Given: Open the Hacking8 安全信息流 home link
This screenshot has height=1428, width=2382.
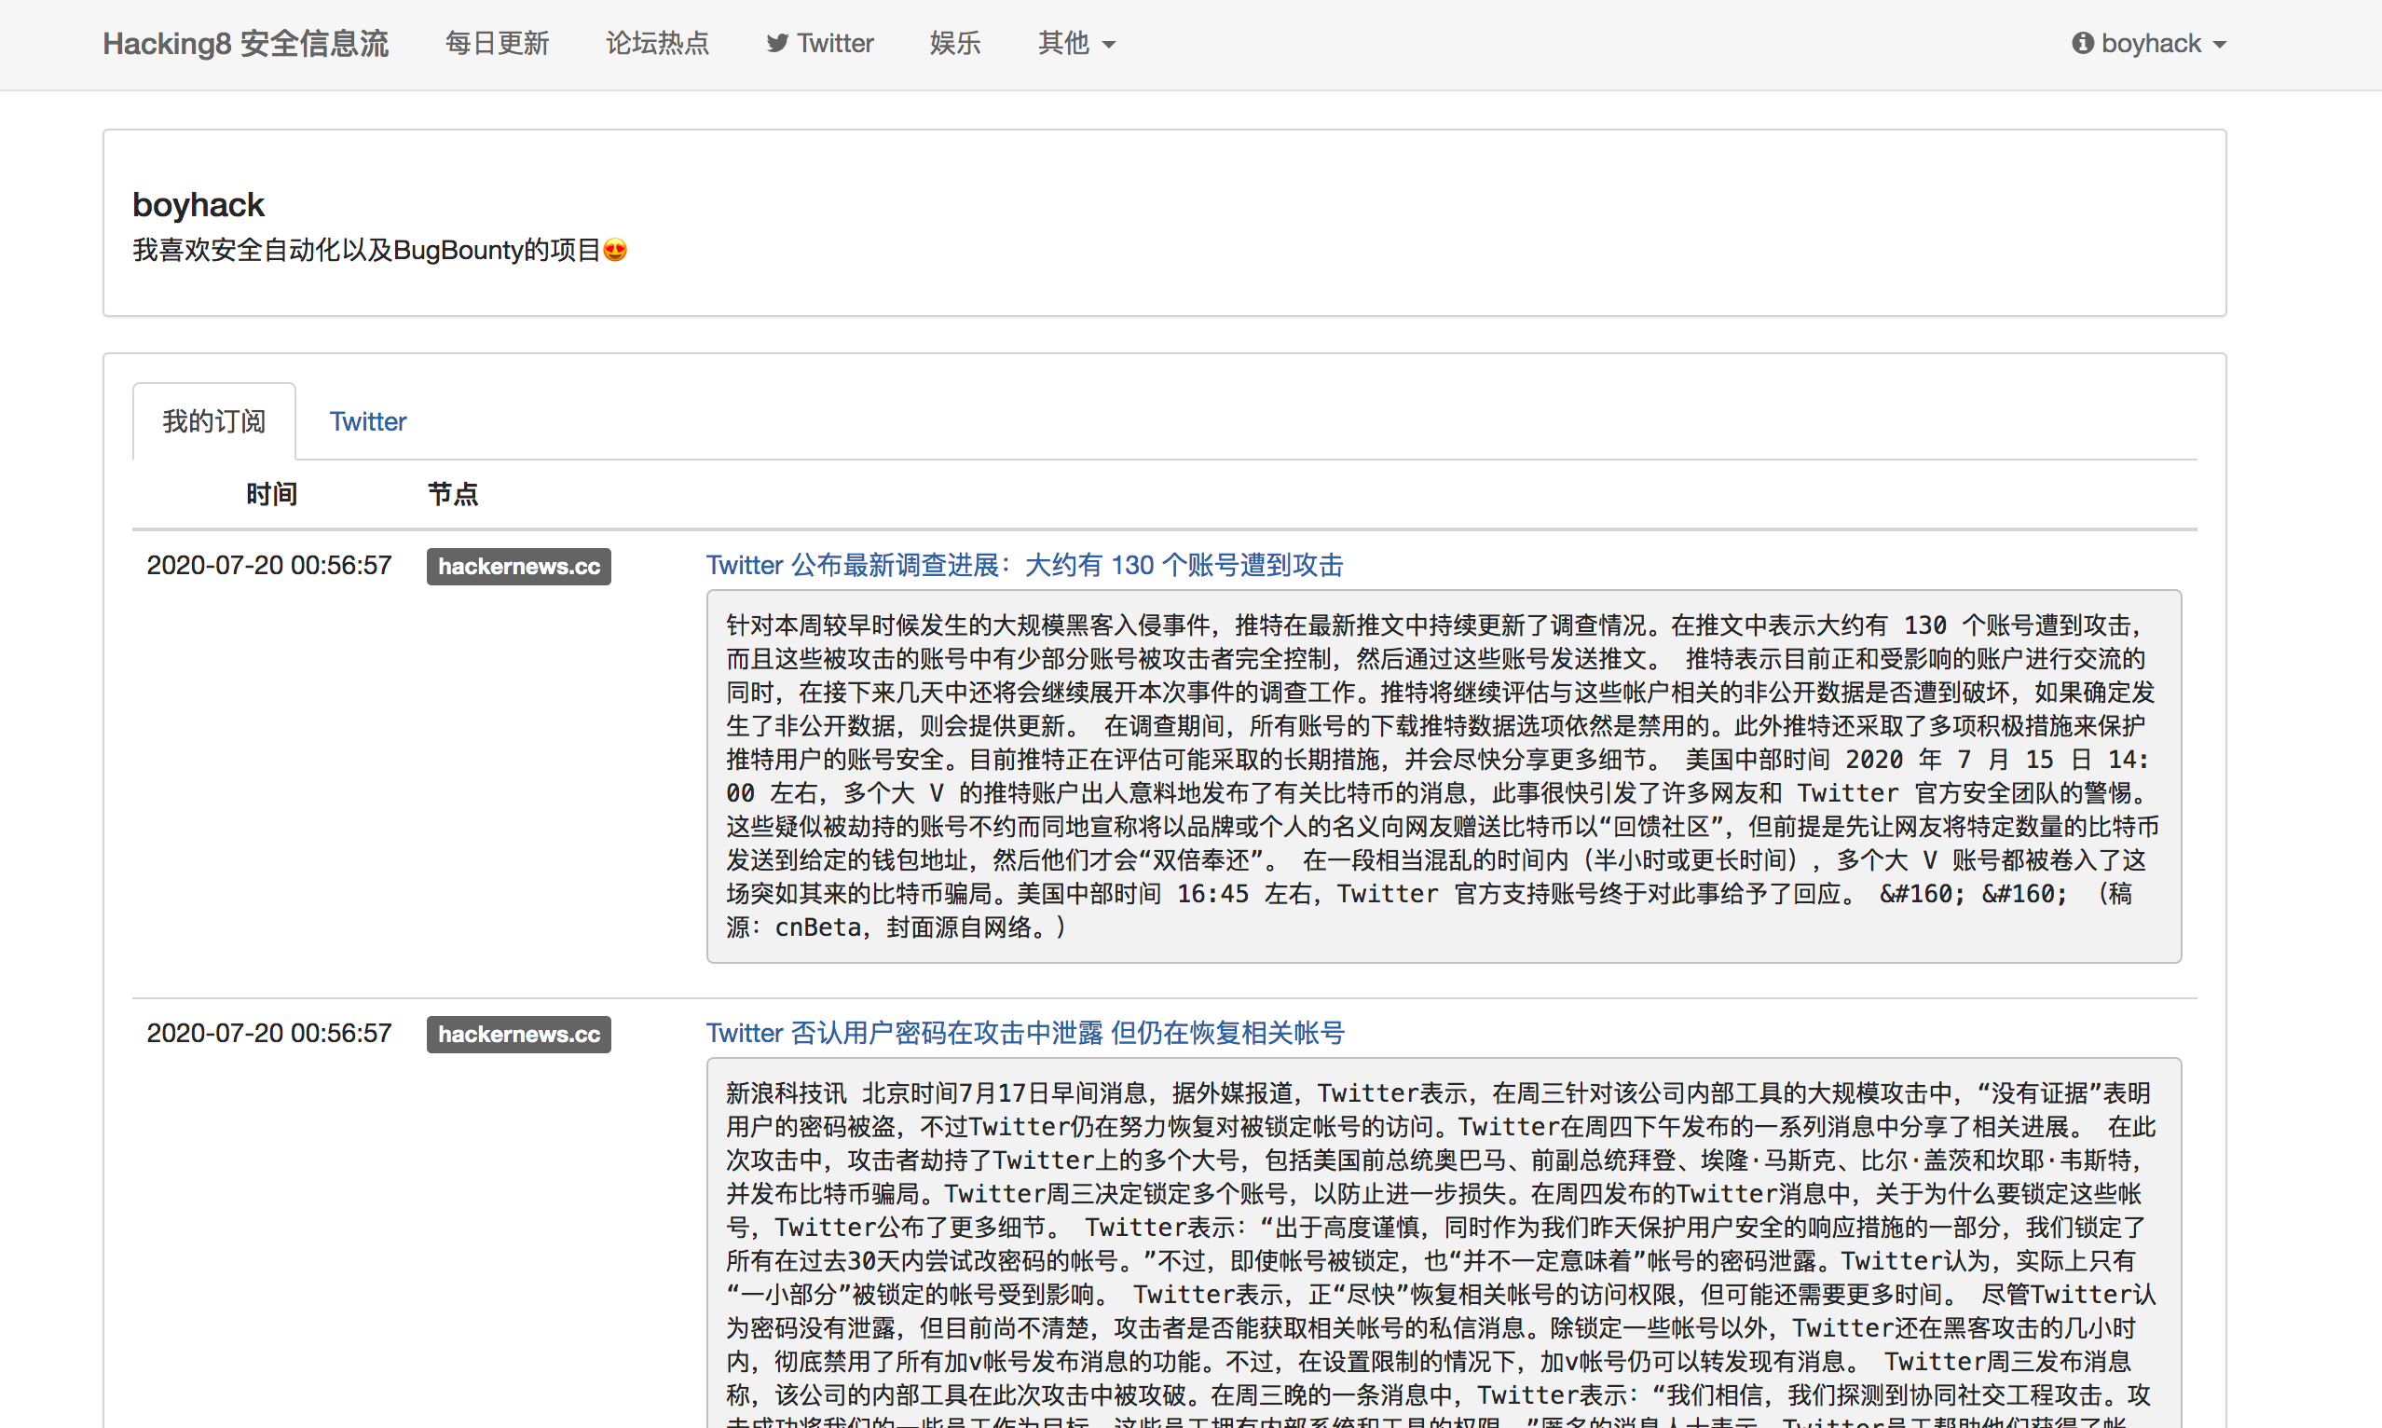Looking at the screenshot, I should click(245, 43).
